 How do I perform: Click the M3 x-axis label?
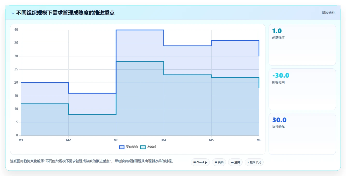pyautogui.click(x=116, y=140)
